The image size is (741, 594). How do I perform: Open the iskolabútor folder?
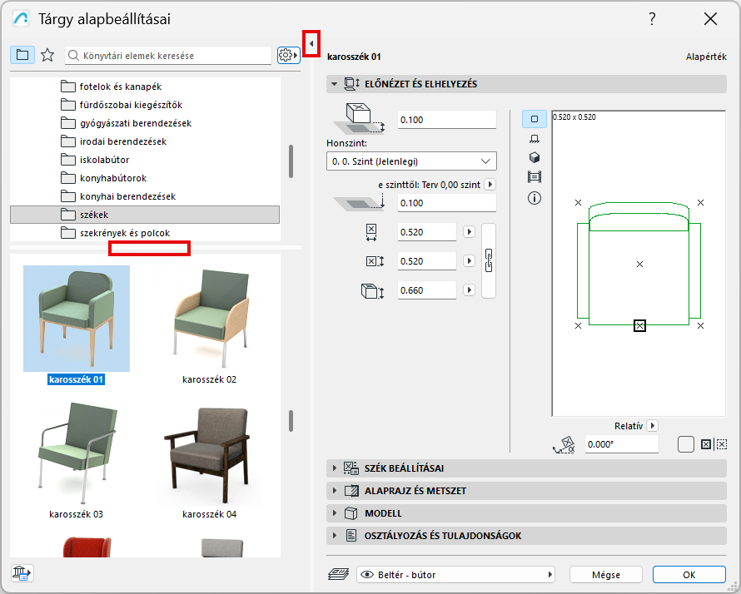click(x=145, y=160)
